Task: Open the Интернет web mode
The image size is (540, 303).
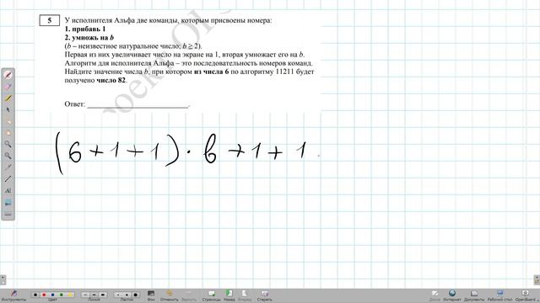Action: pyautogui.click(x=452, y=295)
